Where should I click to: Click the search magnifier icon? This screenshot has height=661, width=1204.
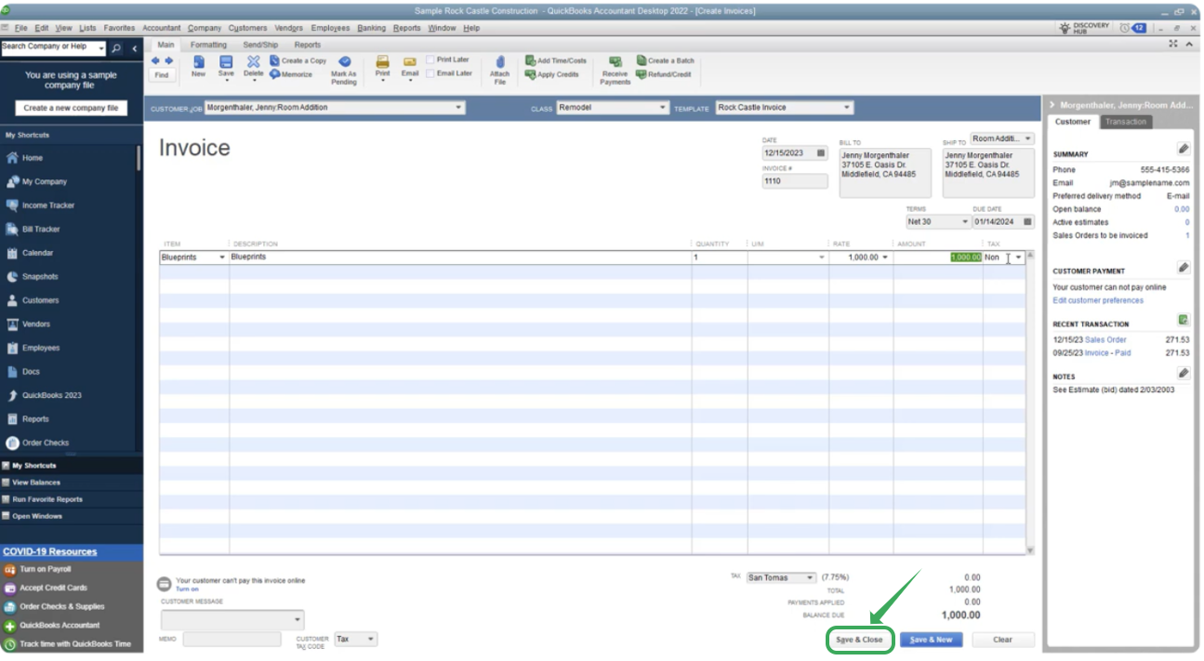[116, 47]
